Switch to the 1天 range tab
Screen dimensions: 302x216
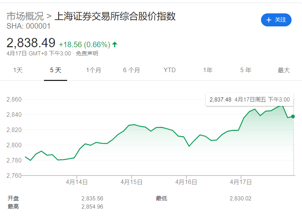pos(18,70)
